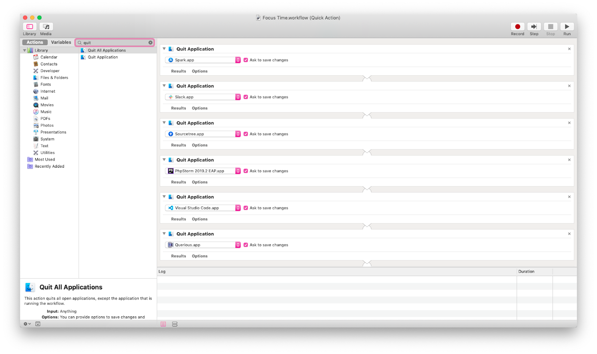Show Results for the Slack.app action
Screen dimensions: 597x354
(178, 108)
